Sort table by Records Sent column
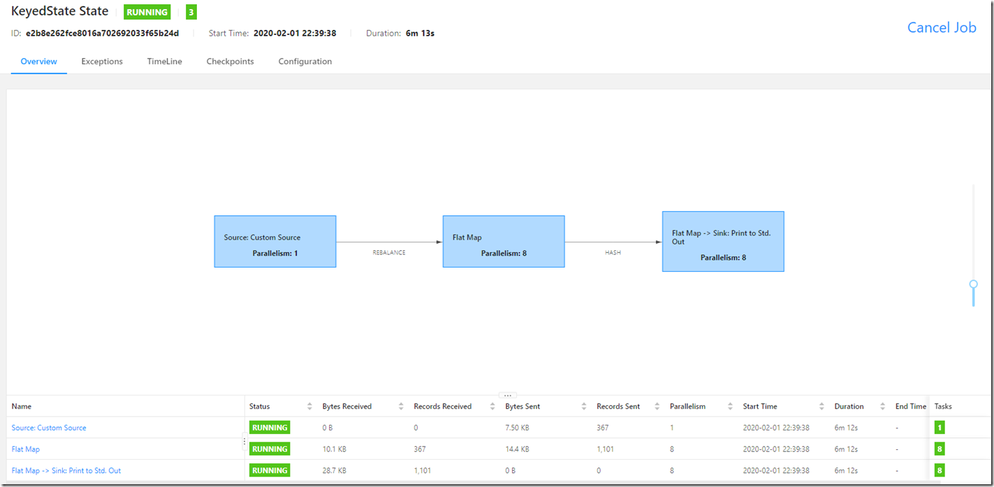Viewport: 994px width, 487px height. (x=657, y=407)
